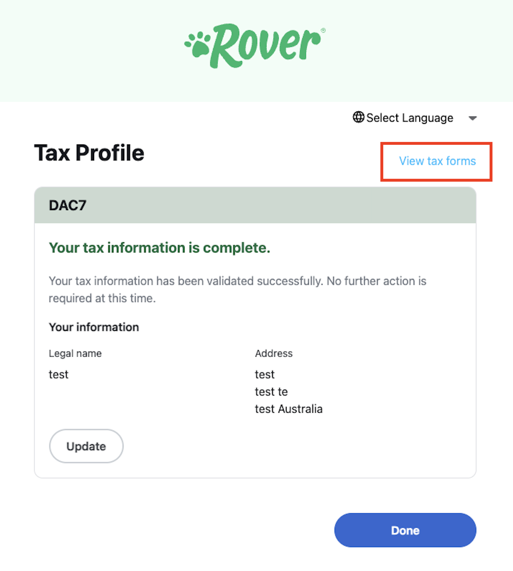Viewport: 513px width, 571px height.
Task: Click the Address label
Action: click(274, 353)
